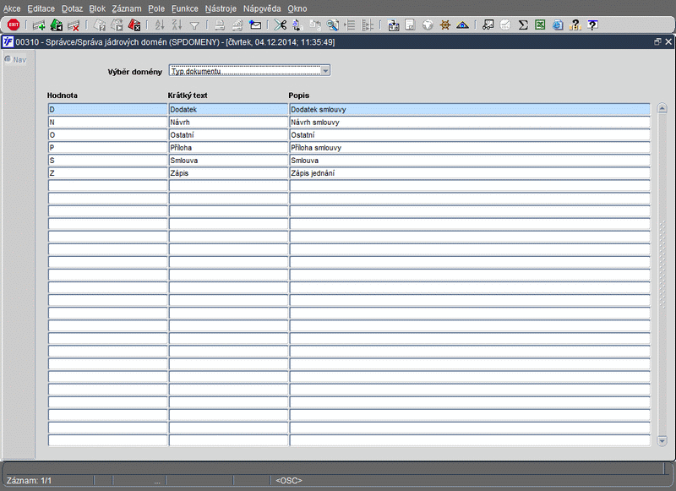Screen dimensions: 676x491
Task: Click the Krátký text cell 'Smlouva'
Action: click(x=228, y=161)
